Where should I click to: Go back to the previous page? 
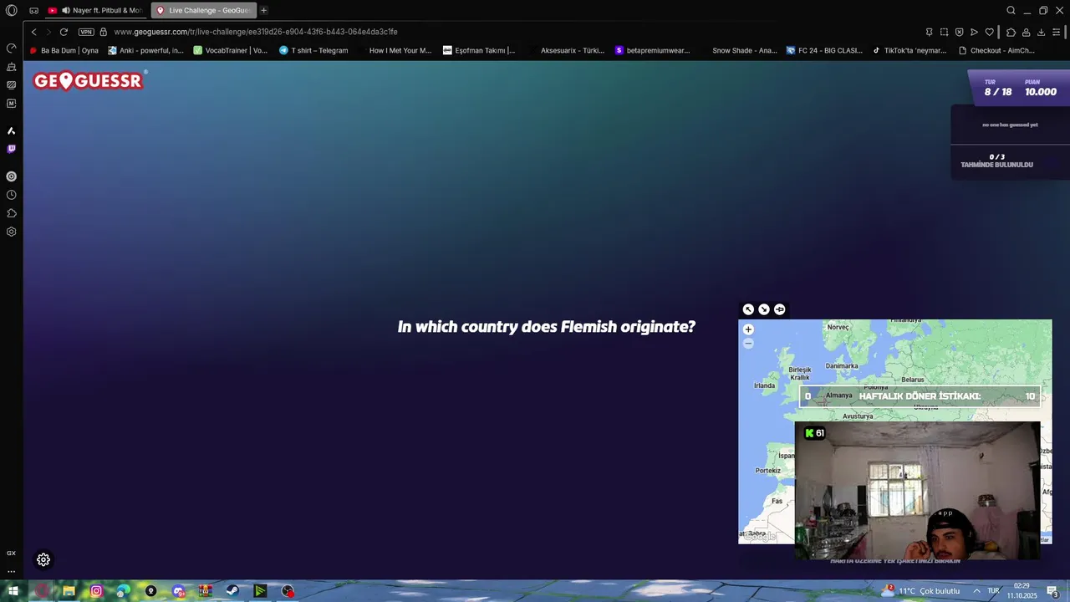tap(33, 32)
